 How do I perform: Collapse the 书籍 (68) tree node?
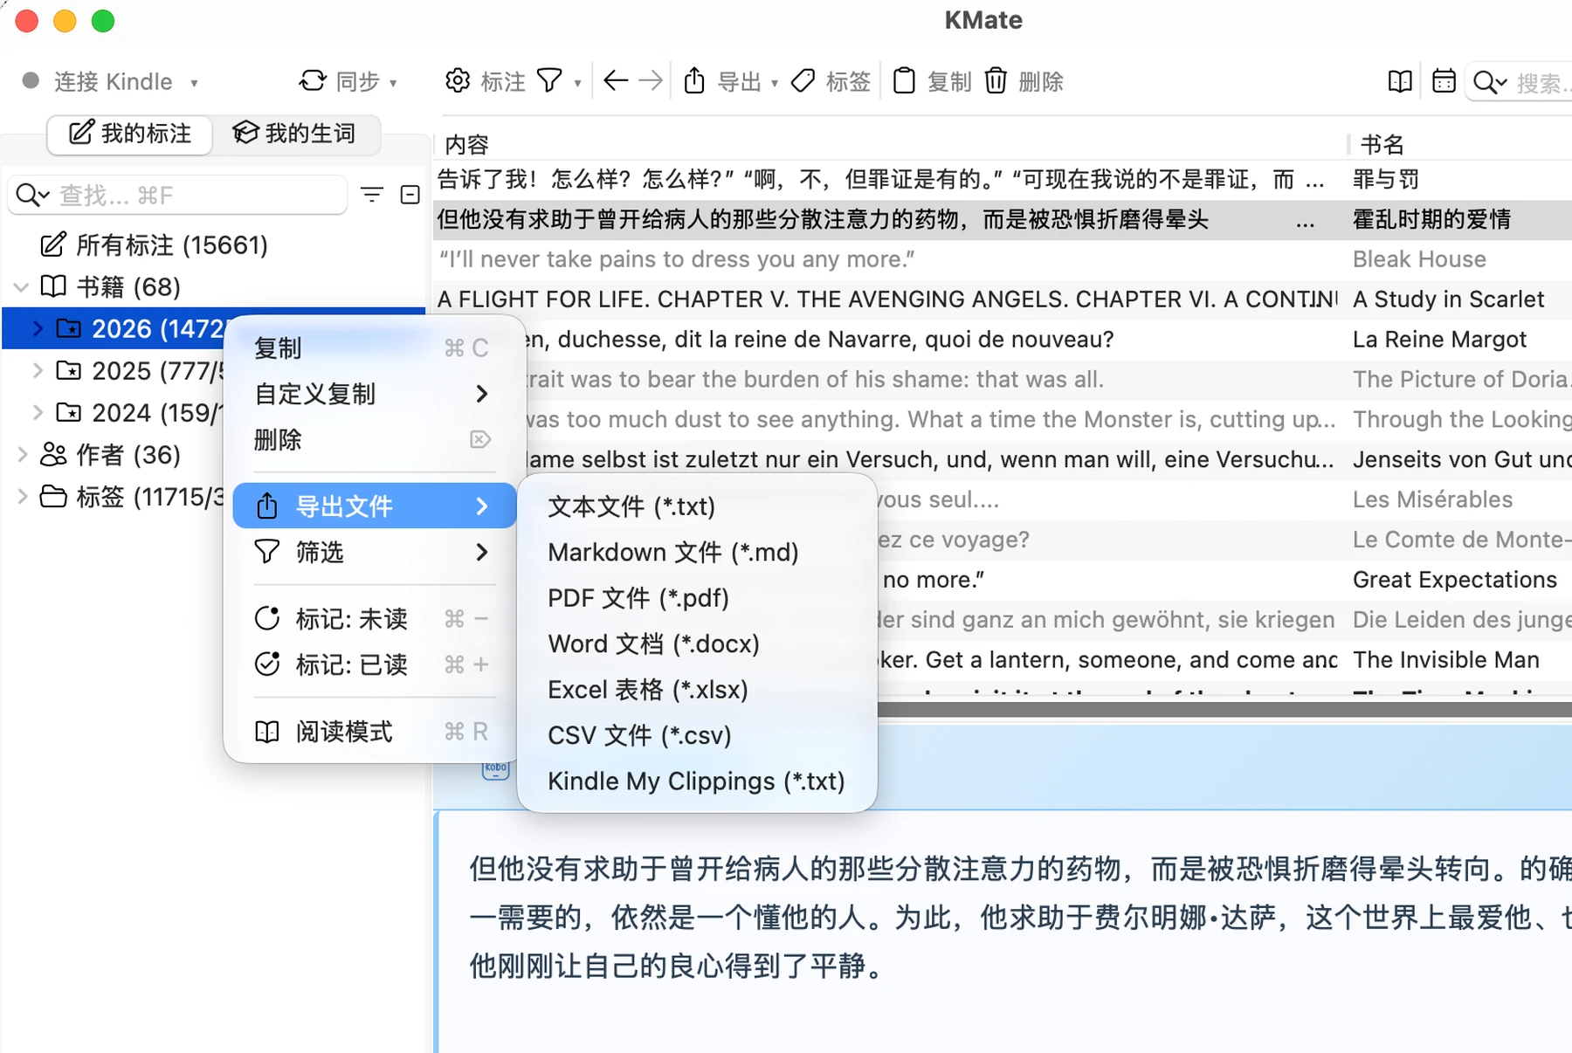click(x=22, y=286)
